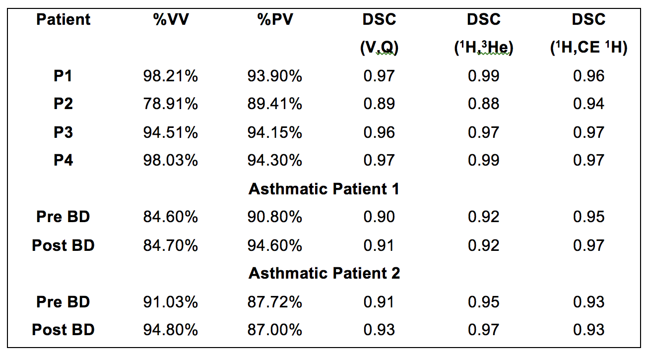Click the DSC (1H,CE 1H) column header
Image resolution: width=648 pixels, height=354 pixels.
[x=588, y=33]
